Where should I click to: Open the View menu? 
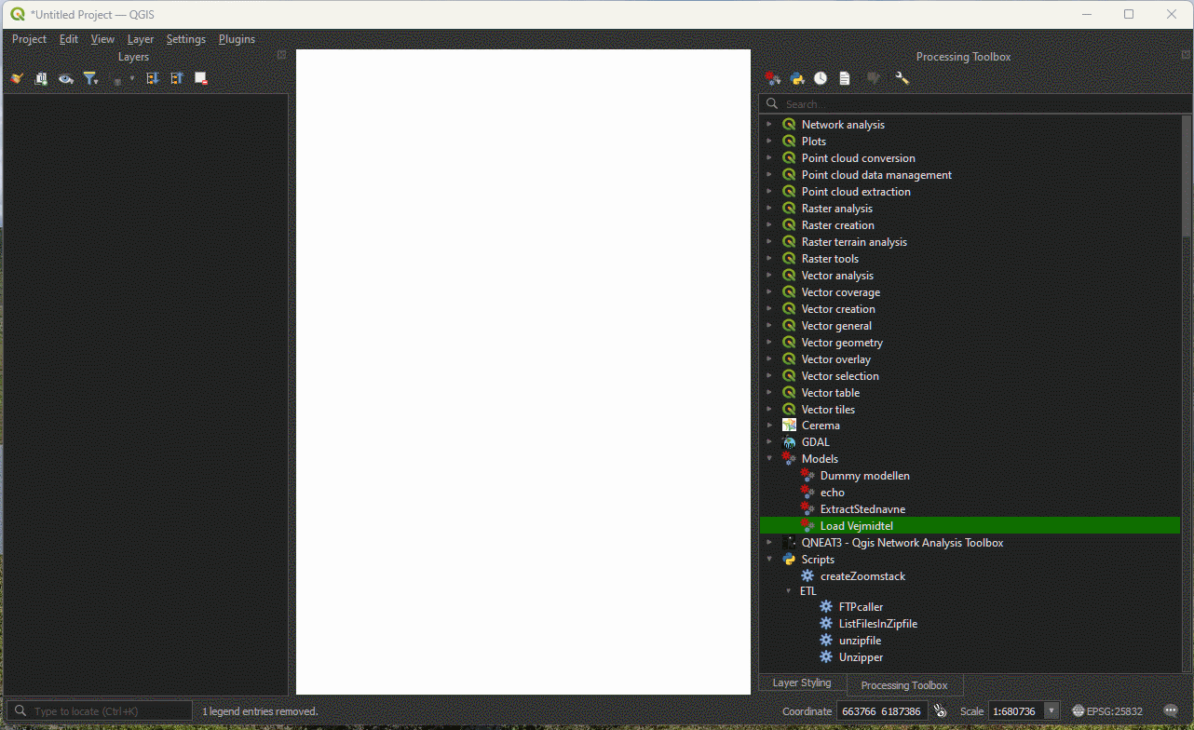click(x=102, y=39)
